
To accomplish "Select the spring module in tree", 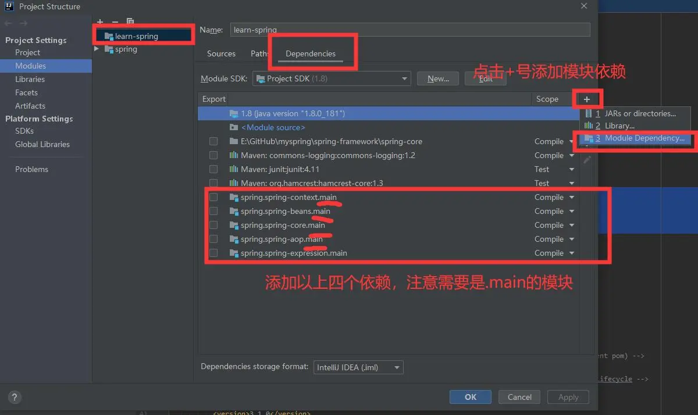I will [x=120, y=49].
